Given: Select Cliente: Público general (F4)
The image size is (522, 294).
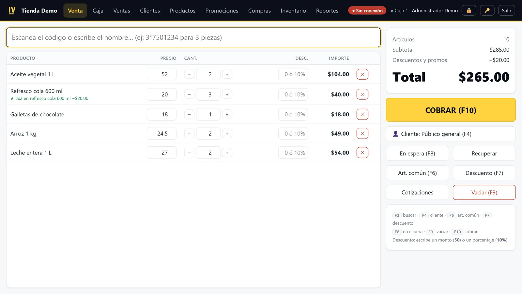Looking at the screenshot, I should pos(451,134).
